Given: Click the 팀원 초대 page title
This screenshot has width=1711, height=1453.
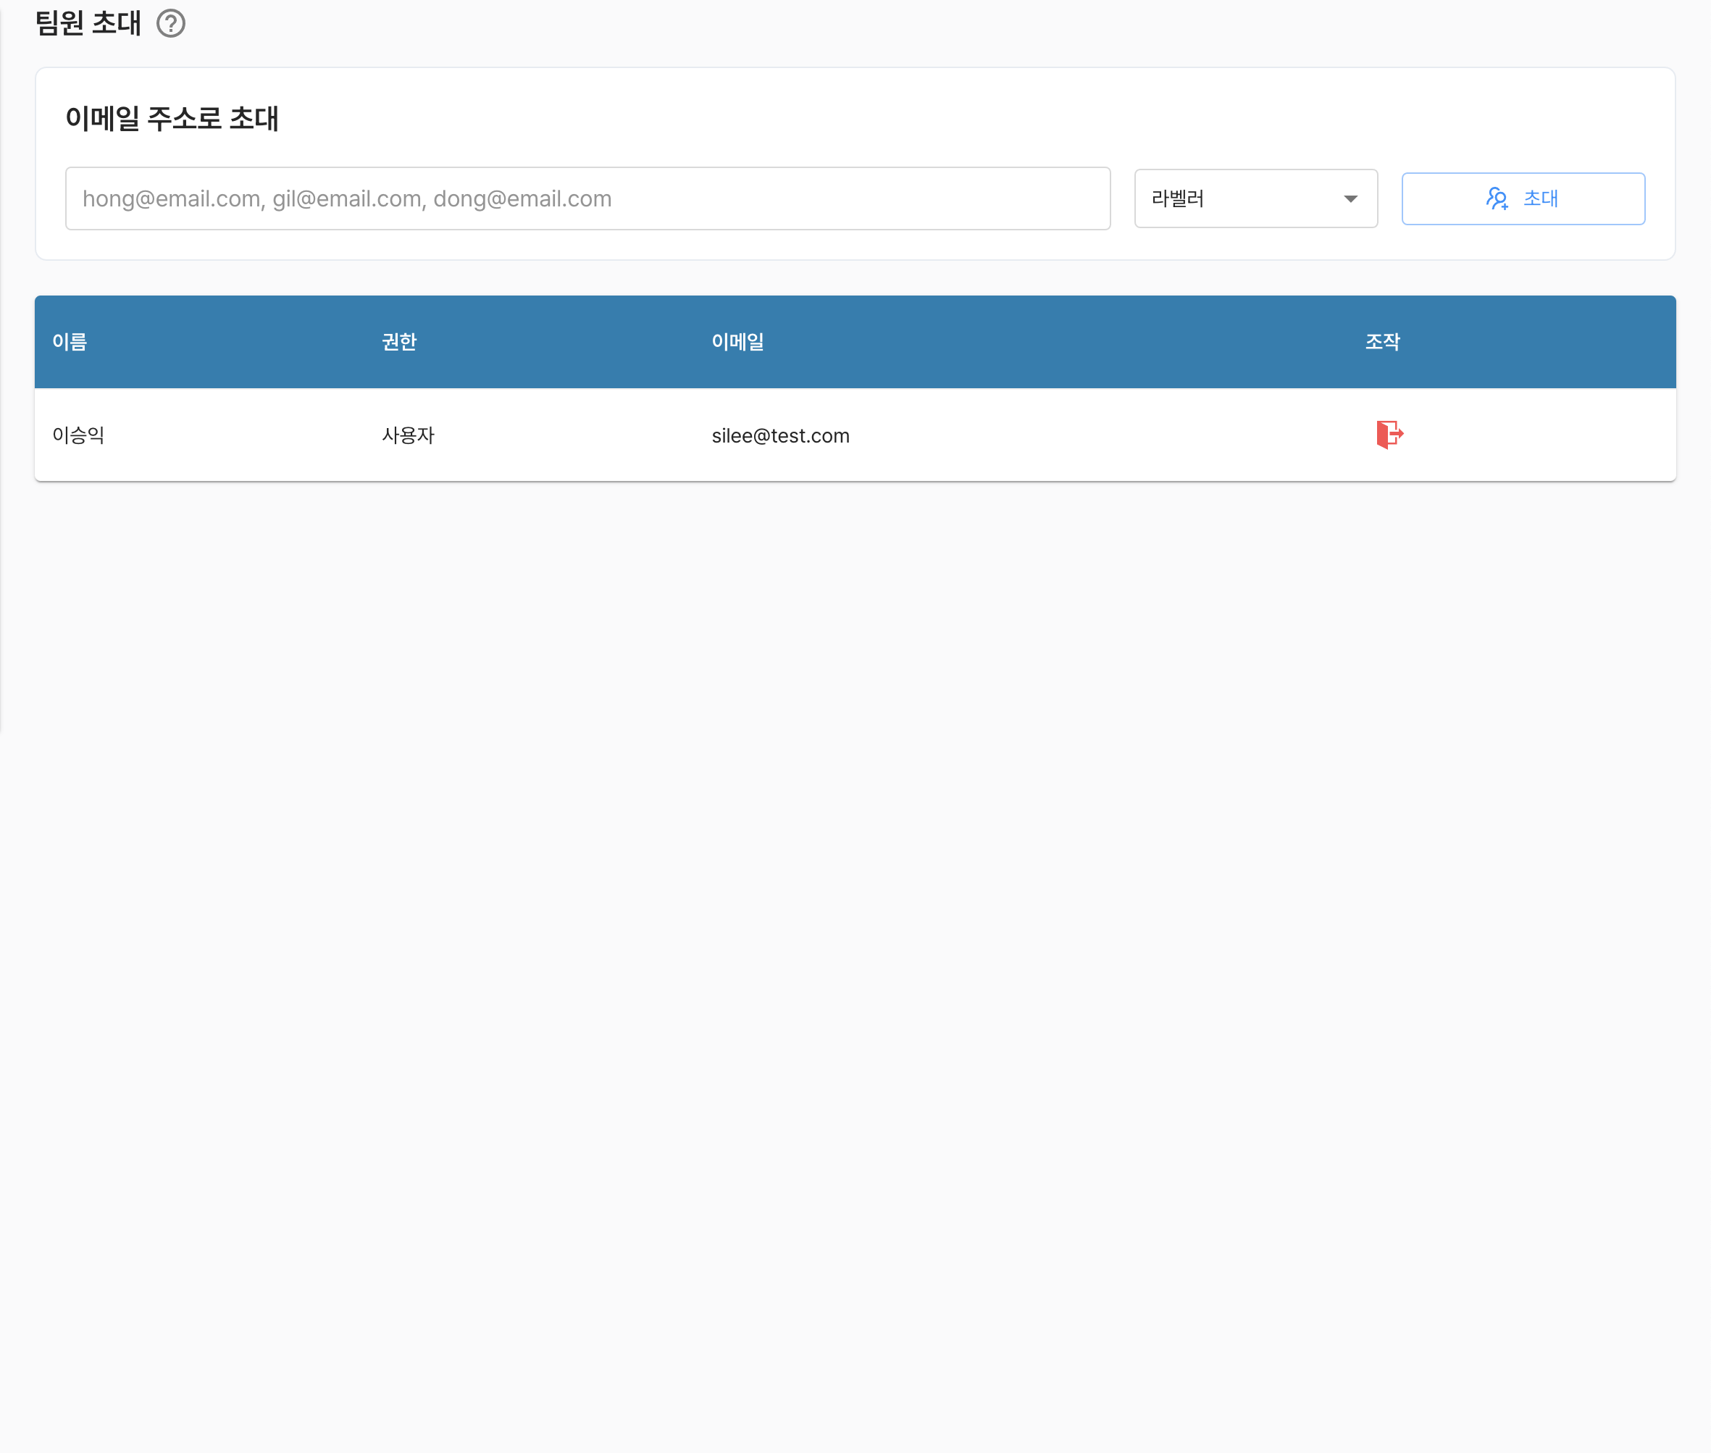Looking at the screenshot, I should click(x=89, y=23).
